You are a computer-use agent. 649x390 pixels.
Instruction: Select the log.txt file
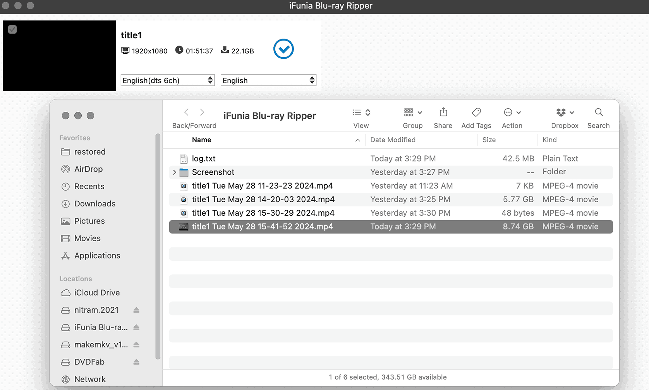tap(204, 159)
